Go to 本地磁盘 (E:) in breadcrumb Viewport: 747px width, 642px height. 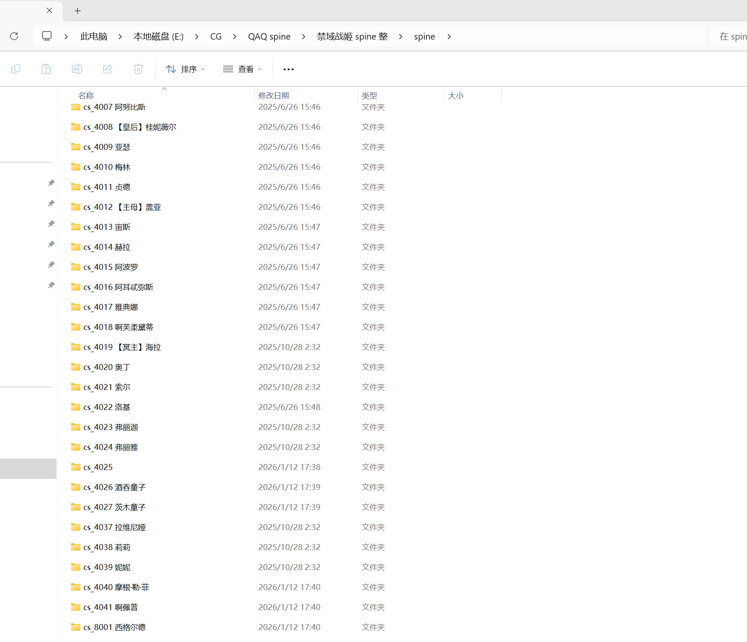coord(158,37)
